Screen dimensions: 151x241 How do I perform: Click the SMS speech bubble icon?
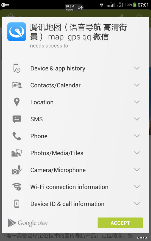[17, 119]
